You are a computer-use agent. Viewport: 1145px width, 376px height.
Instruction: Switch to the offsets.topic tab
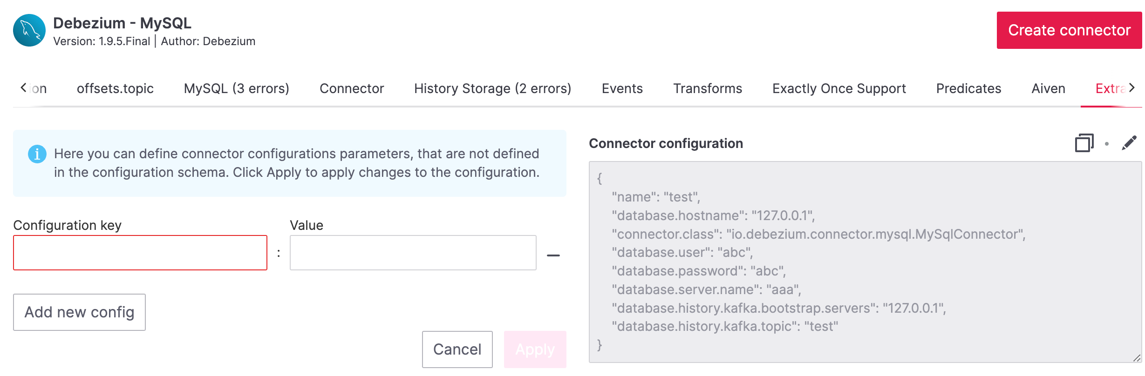coord(115,88)
